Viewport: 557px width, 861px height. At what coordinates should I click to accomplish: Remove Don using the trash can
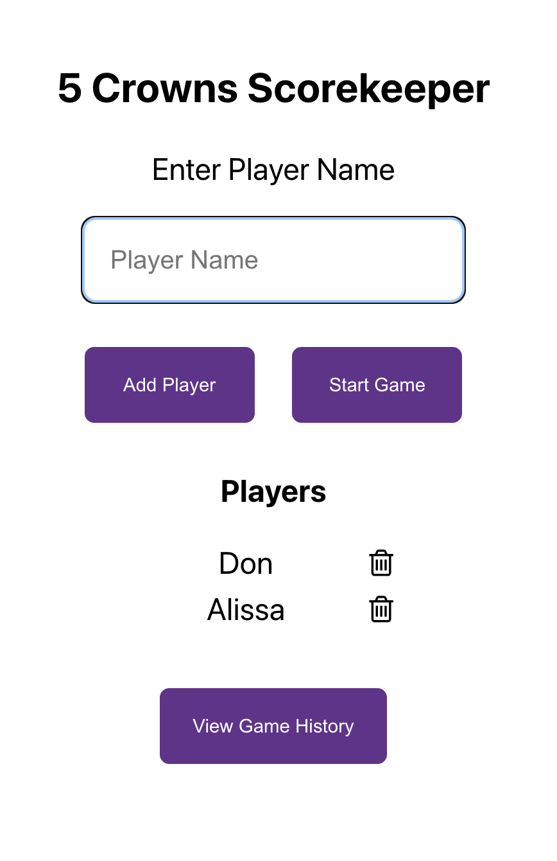(381, 563)
